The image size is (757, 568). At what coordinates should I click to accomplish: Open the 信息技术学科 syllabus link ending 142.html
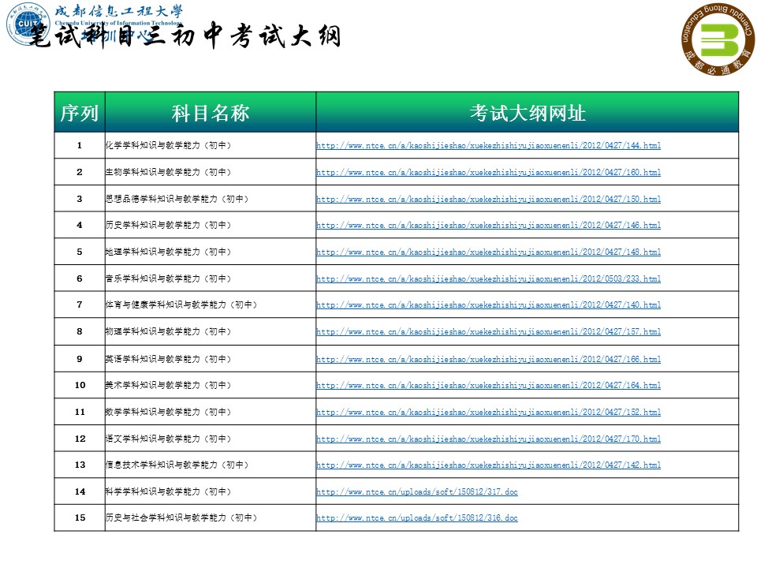point(488,466)
